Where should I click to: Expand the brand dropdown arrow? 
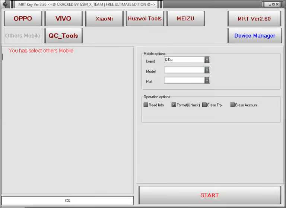[207, 60]
